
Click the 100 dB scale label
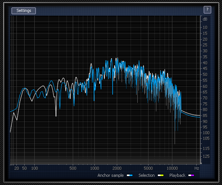(x=206, y=133)
